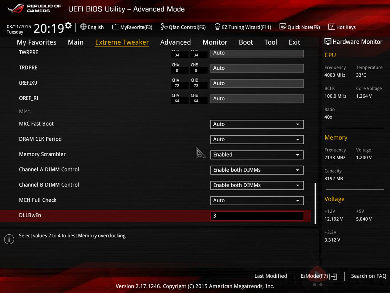
Task: Open the Tool tab
Action: click(271, 42)
